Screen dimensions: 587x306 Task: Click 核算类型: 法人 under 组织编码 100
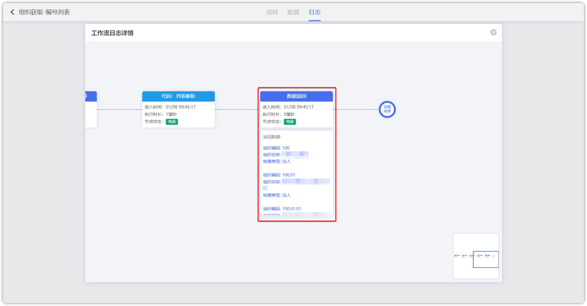277,161
